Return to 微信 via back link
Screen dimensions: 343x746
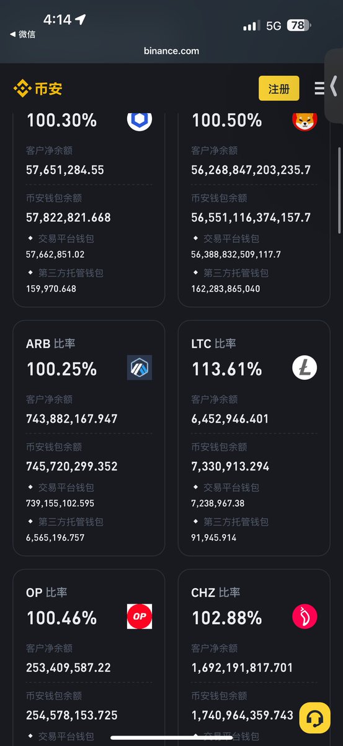pos(22,34)
